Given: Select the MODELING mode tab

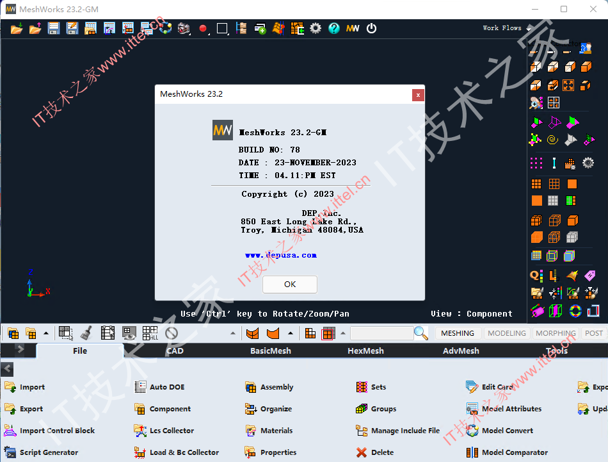Looking at the screenshot, I should [507, 333].
